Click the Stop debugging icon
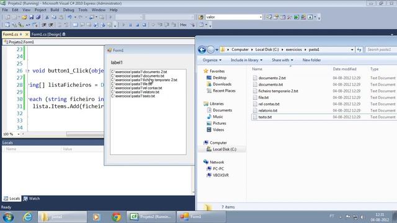This screenshot has height=223, width=397. (138, 25)
